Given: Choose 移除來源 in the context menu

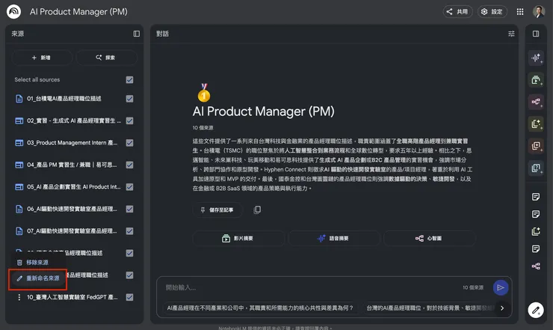Looking at the screenshot, I should (x=38, y=263).
